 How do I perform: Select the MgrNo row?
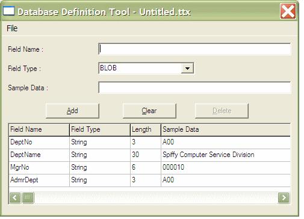click(x=150, y=168)
